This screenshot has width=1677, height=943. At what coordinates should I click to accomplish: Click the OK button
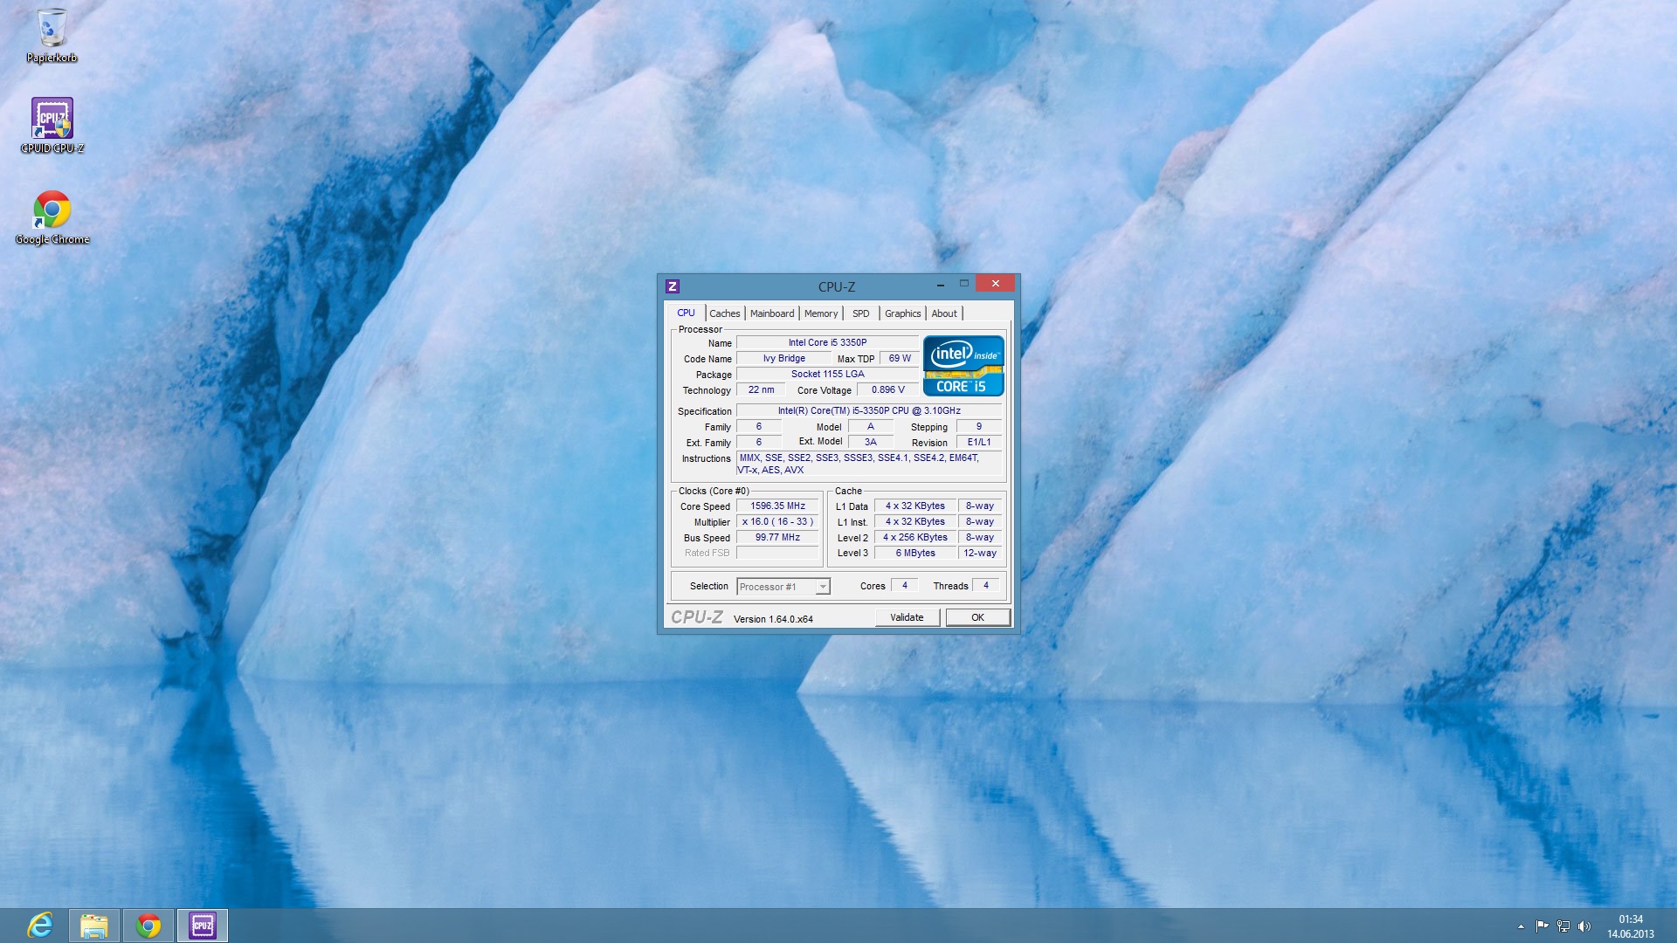coord(977,617)
